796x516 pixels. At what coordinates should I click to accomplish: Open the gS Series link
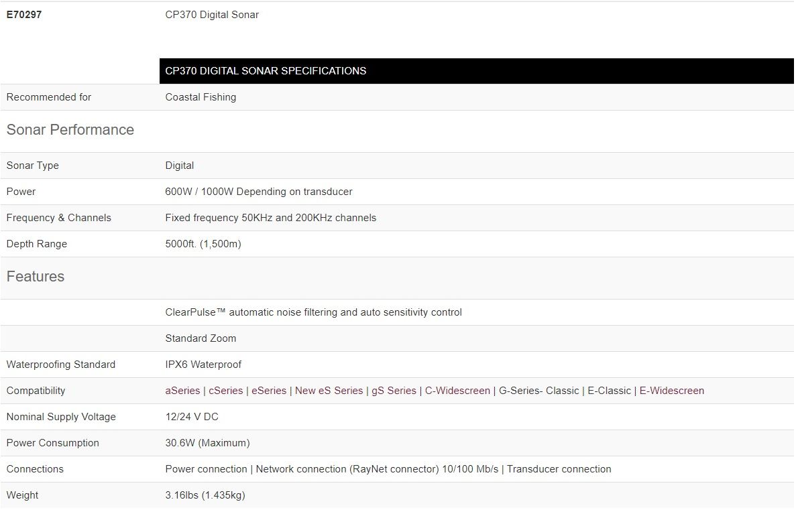click(394, 391)
